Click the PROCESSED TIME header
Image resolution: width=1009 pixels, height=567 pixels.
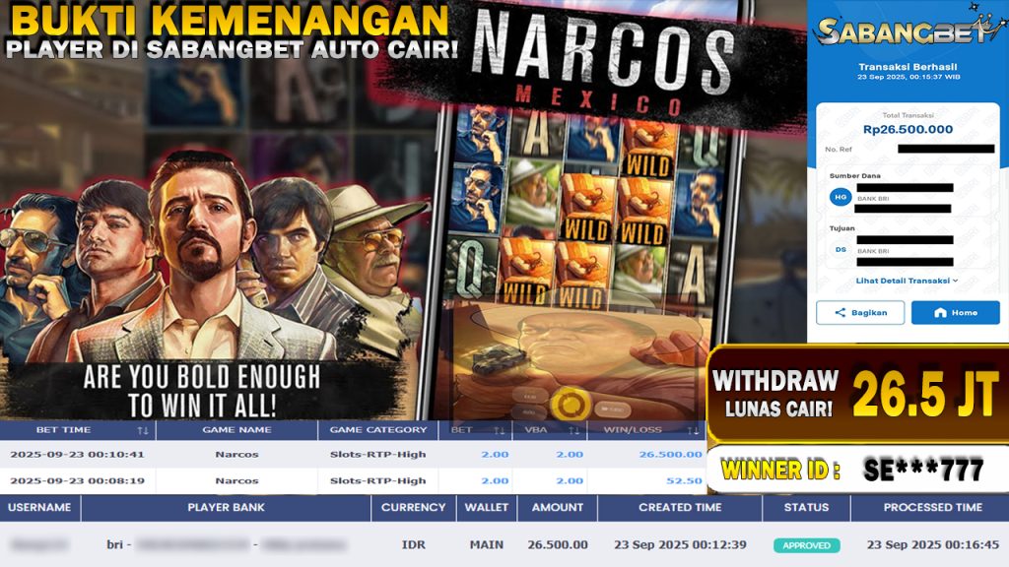[x=932, y=507]
